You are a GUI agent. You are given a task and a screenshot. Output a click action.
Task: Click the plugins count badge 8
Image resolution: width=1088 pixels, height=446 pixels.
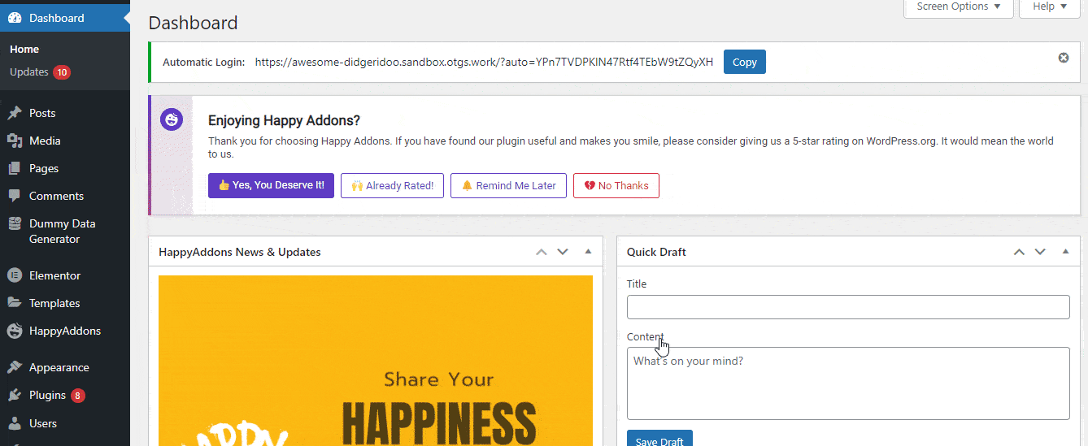tap(78, 396)
